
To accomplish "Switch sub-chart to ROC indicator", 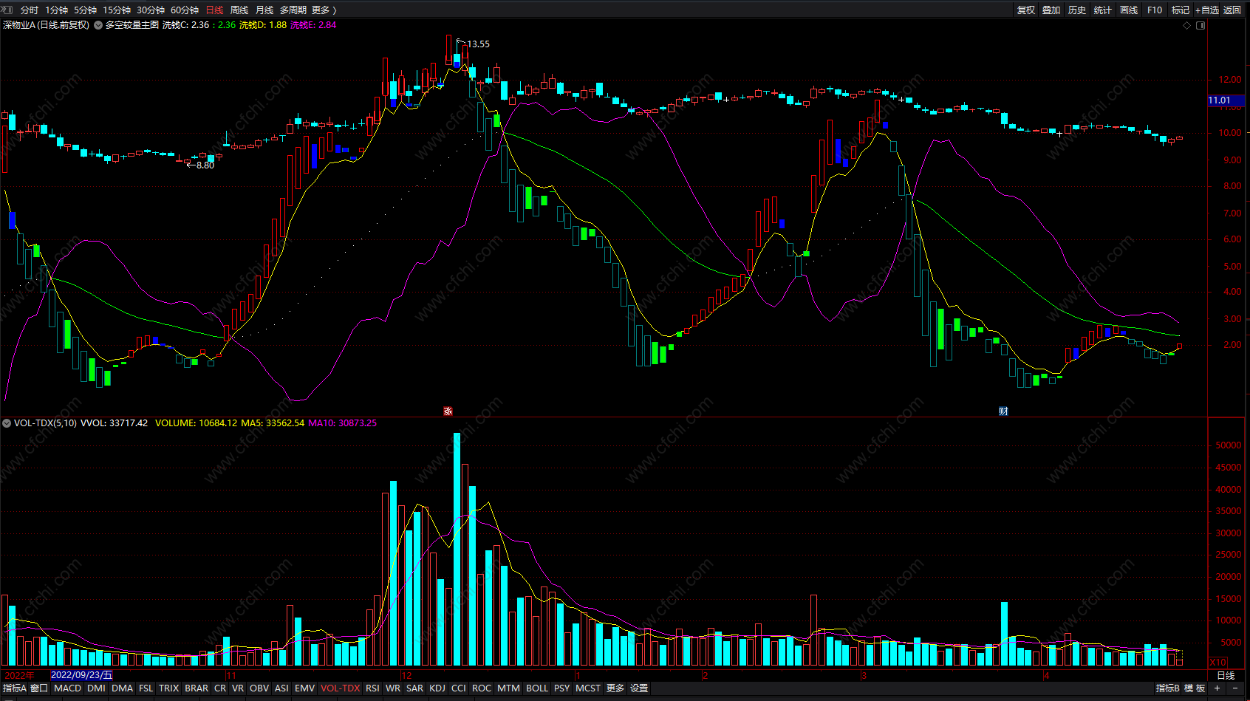I will [482, 688].
